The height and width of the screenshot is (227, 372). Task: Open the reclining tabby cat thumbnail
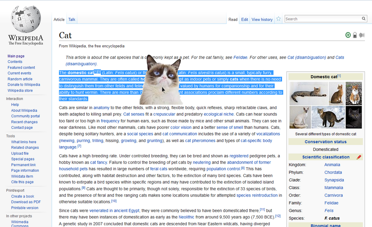(x=309, y=93)
